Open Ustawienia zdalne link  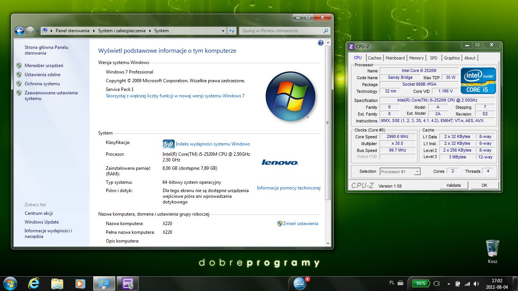(x=42, y=75)
